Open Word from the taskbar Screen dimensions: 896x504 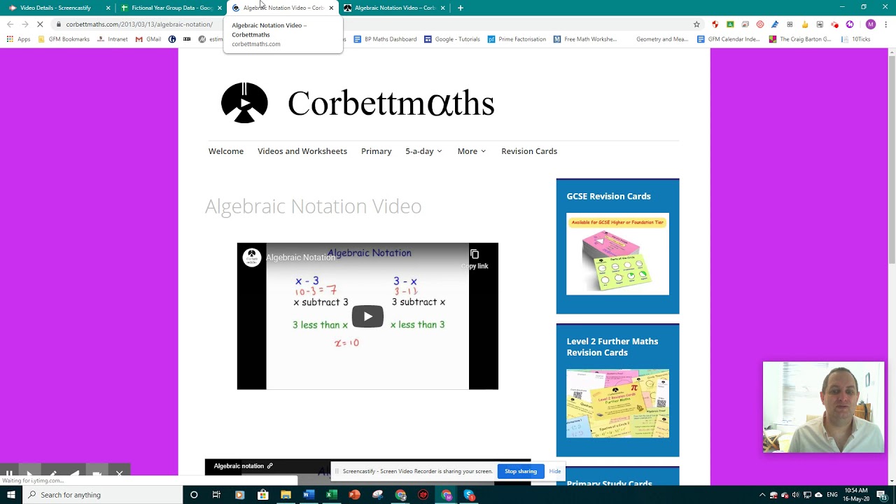pyautogui.click(x=308, y=495)
